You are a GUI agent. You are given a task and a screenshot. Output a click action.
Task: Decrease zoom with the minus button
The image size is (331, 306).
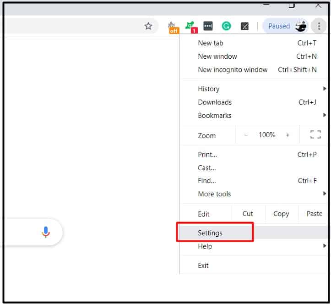pos(246,135)
